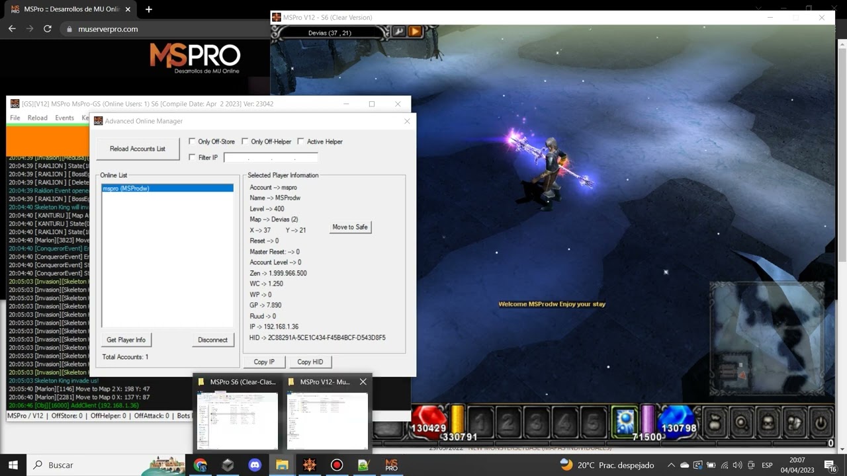Select mspro (MSProdw) in the Online List

tap(167, 188)
